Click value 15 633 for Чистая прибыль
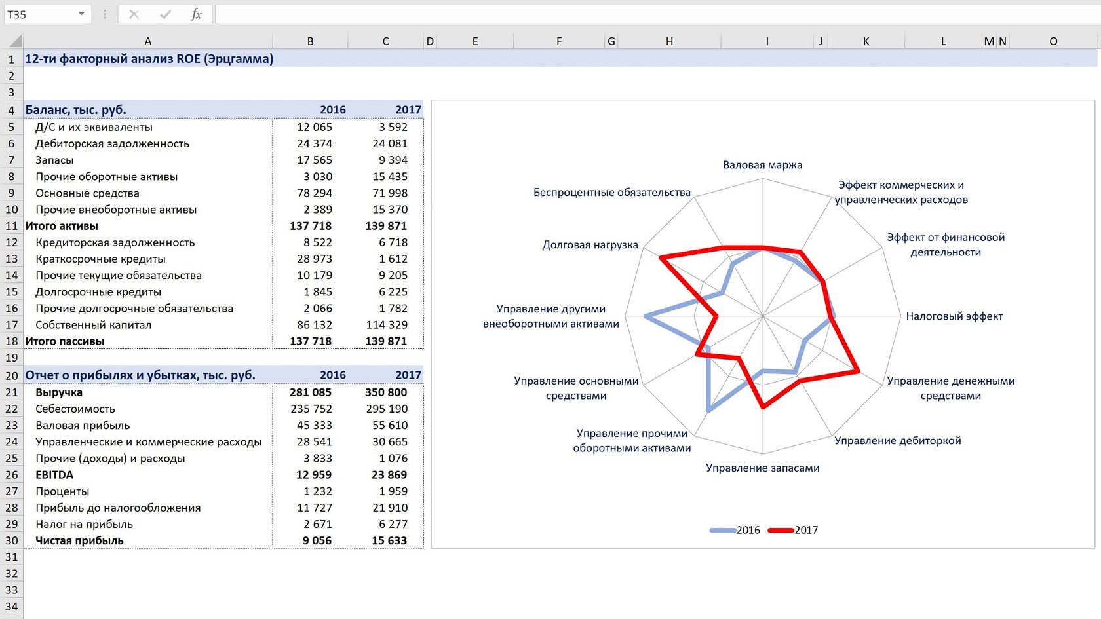The image size is (1101, 619). 389,540
